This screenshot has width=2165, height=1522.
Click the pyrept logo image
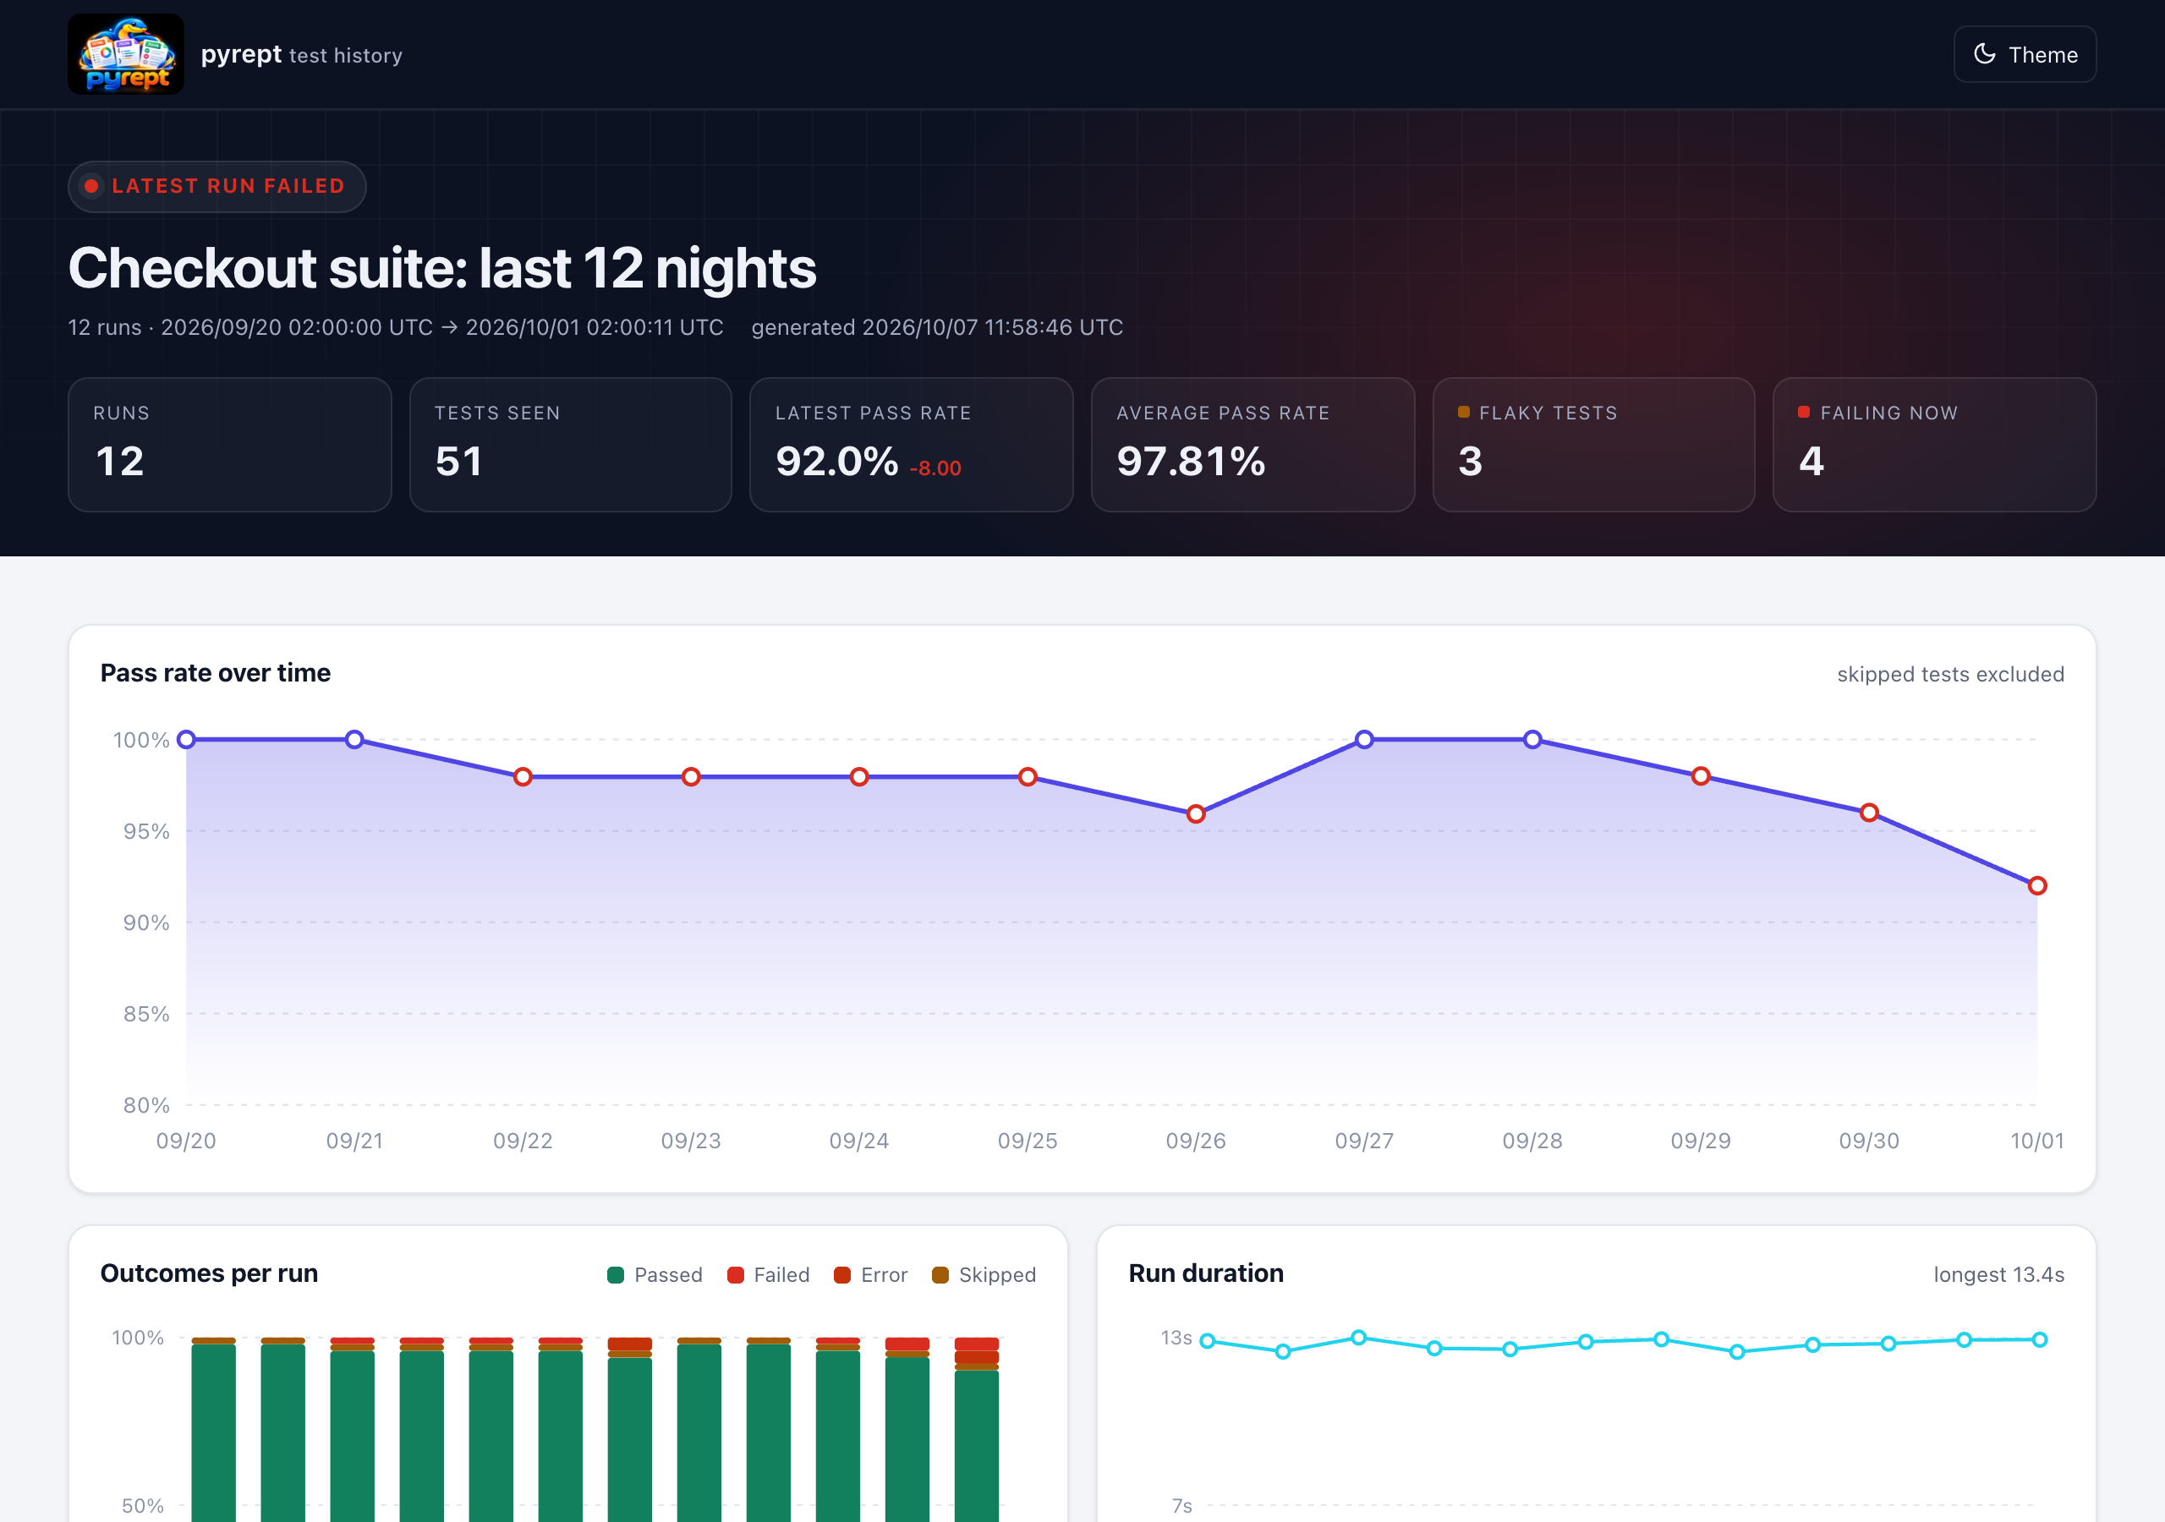click(x=125, y=54)
